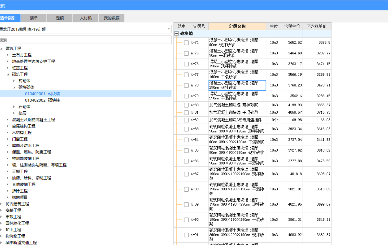Switch to the 清单 tab
The height and width of the screenshot is (245, 388).
[34, 18]
